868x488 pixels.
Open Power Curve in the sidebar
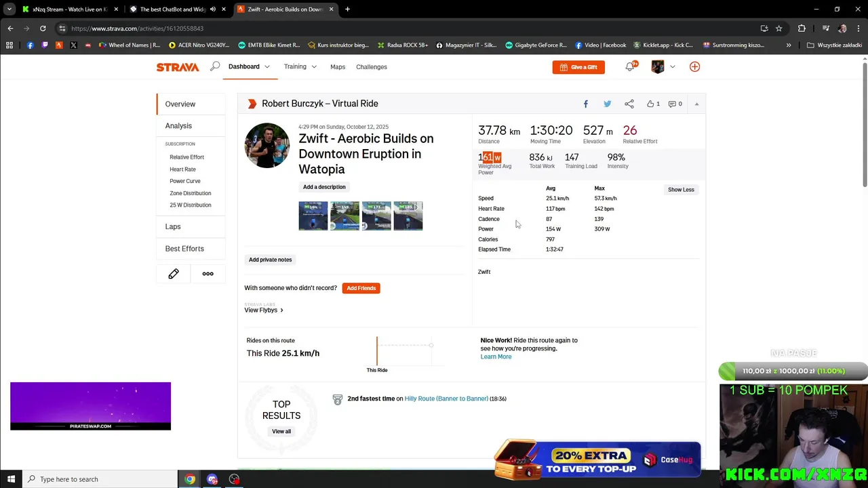pyautogui.click(x=185, y=181)
